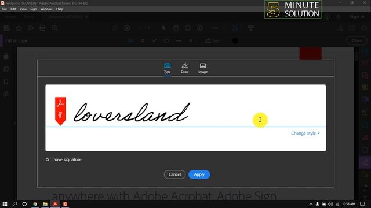The width and height of the screenshot is (371, 208).
Task: Go to the Tools tab
Action: click(x=28, y=17)
